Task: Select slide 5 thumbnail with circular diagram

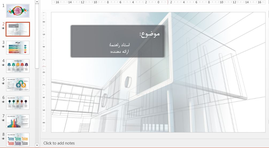Action: coord(18,84)
